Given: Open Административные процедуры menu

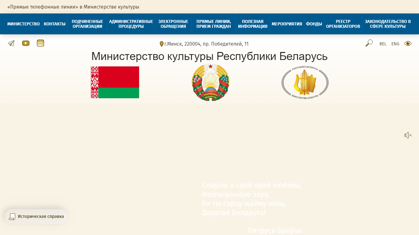Looking at the screenshot, I should pyautogui.click(x=131, y=24).
